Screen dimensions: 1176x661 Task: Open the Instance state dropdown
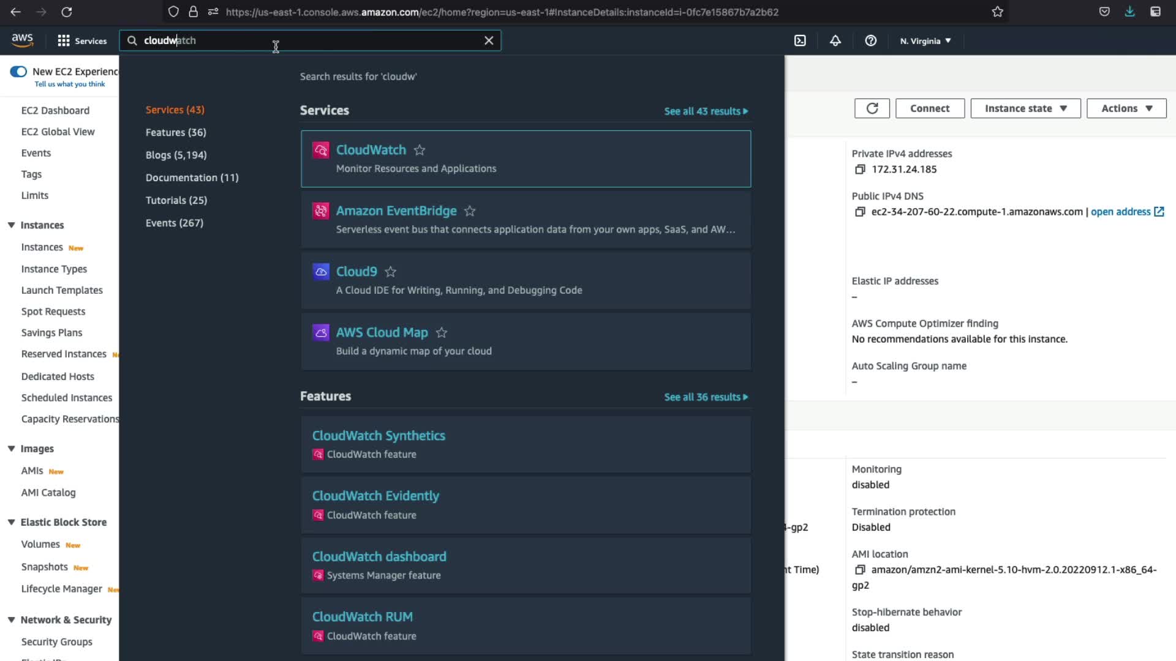(1025, 108)
